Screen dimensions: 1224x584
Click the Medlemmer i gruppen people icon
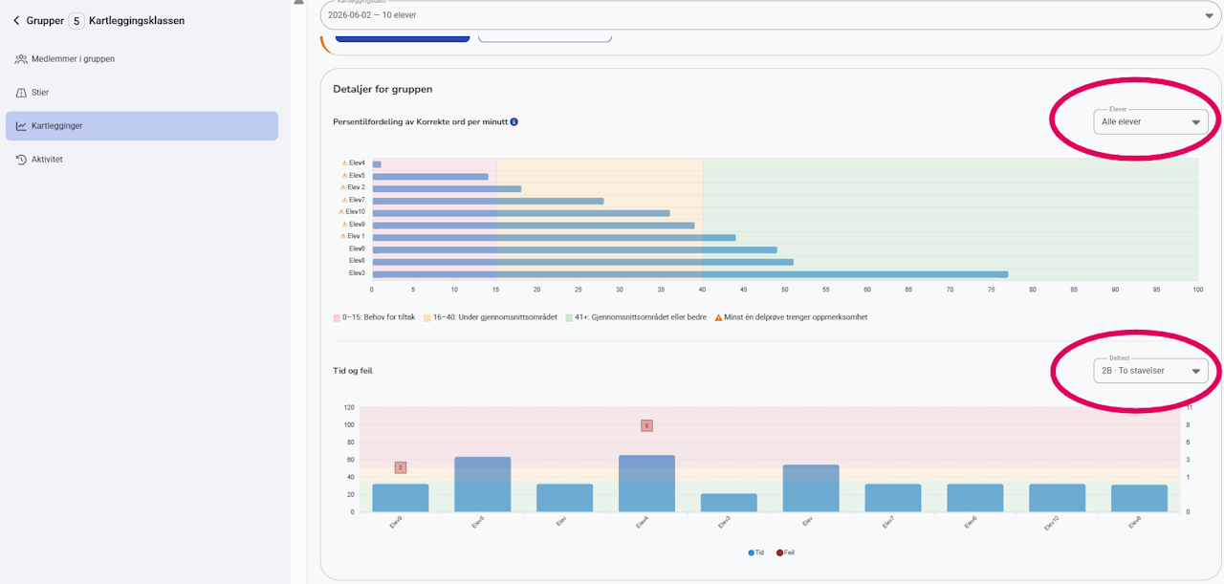(x=21, y=58)
